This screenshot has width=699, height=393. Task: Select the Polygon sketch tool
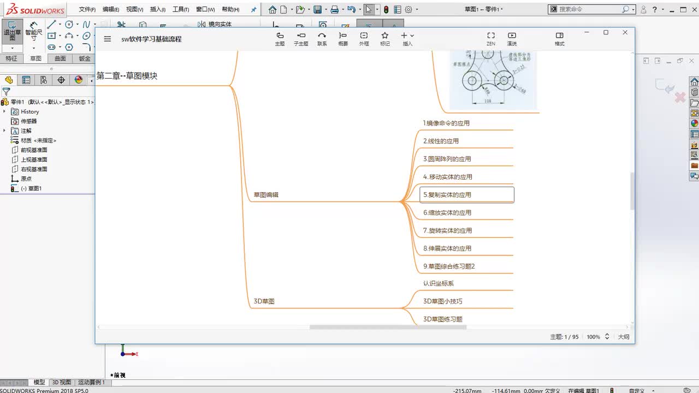69,47
